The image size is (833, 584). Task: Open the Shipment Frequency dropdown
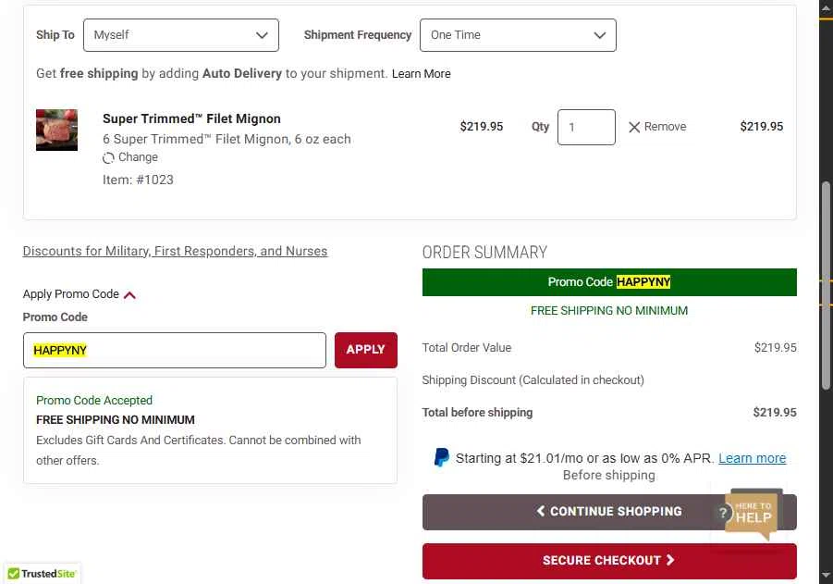517,35
